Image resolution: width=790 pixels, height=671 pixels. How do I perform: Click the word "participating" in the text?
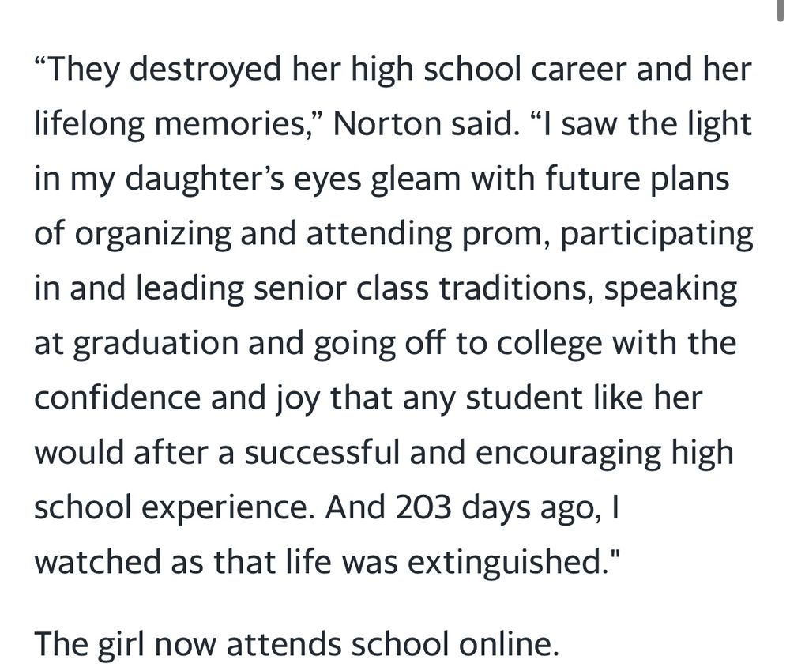[x=657, y=234]
